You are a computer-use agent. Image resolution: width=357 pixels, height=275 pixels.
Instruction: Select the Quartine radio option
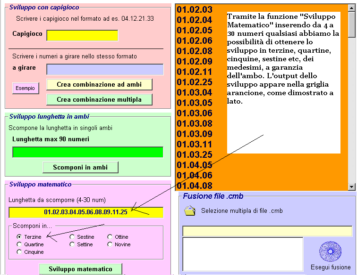click(19, 244)
